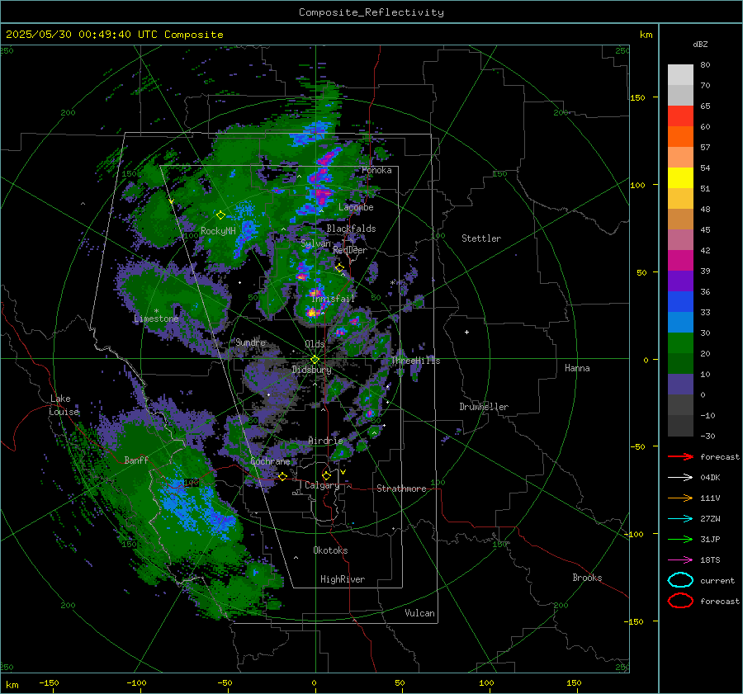Click the green 31JP arrow icon
743x694 pixels.
[680, 539]
